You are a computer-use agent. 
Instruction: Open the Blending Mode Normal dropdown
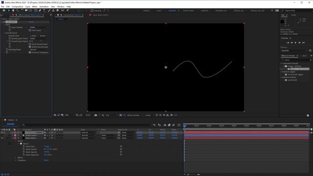tap(39, 50)
